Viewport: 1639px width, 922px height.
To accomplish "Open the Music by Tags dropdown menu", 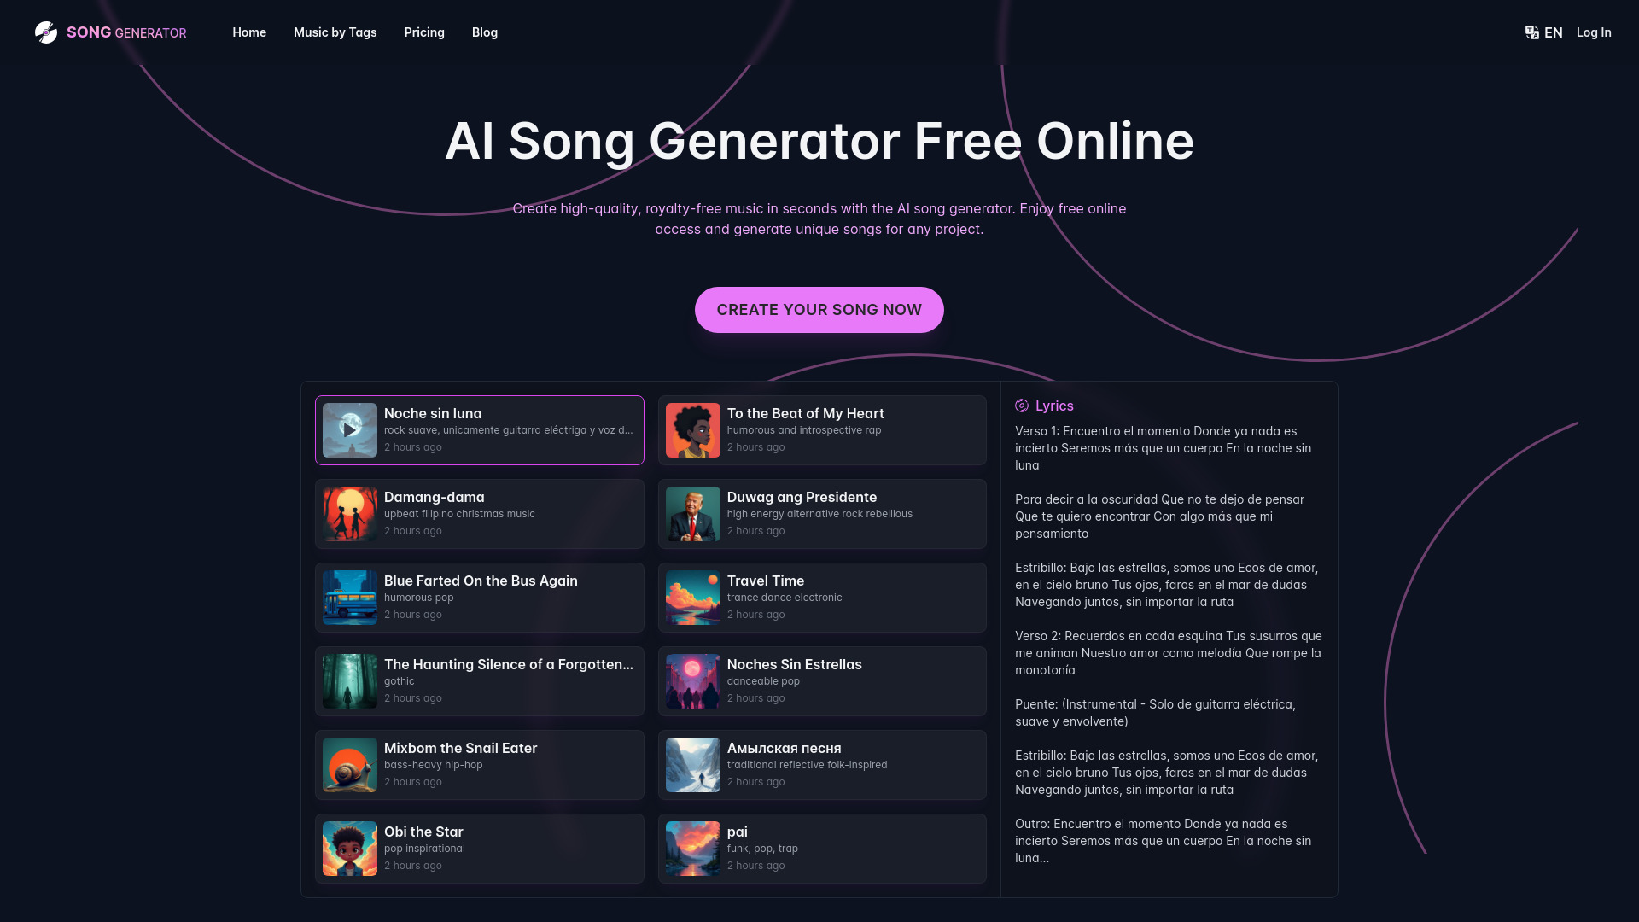I will pos(335,32).
